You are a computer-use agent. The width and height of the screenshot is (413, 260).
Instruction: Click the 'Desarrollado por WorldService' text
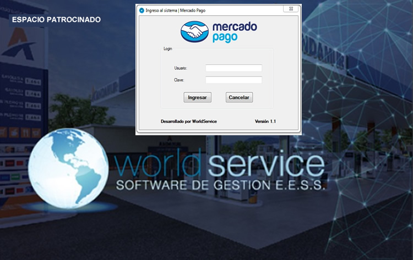click(x=189, y=121)
